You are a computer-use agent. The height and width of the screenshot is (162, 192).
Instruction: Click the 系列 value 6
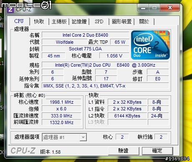click(x=53, y=72)
